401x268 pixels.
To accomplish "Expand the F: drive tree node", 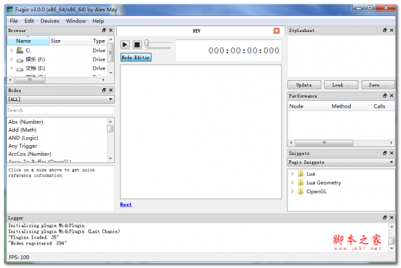I will [11, 59].
